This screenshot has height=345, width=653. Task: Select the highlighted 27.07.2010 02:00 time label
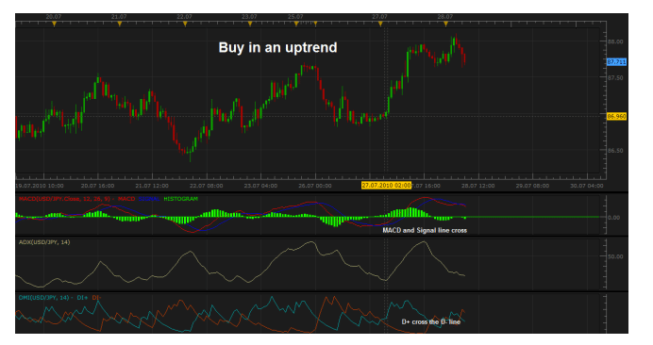tap(386, 186)
